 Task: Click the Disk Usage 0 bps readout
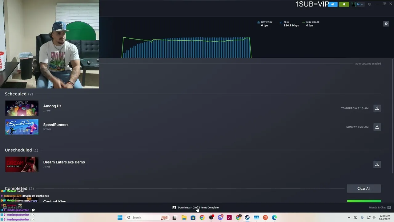[311, 24]
